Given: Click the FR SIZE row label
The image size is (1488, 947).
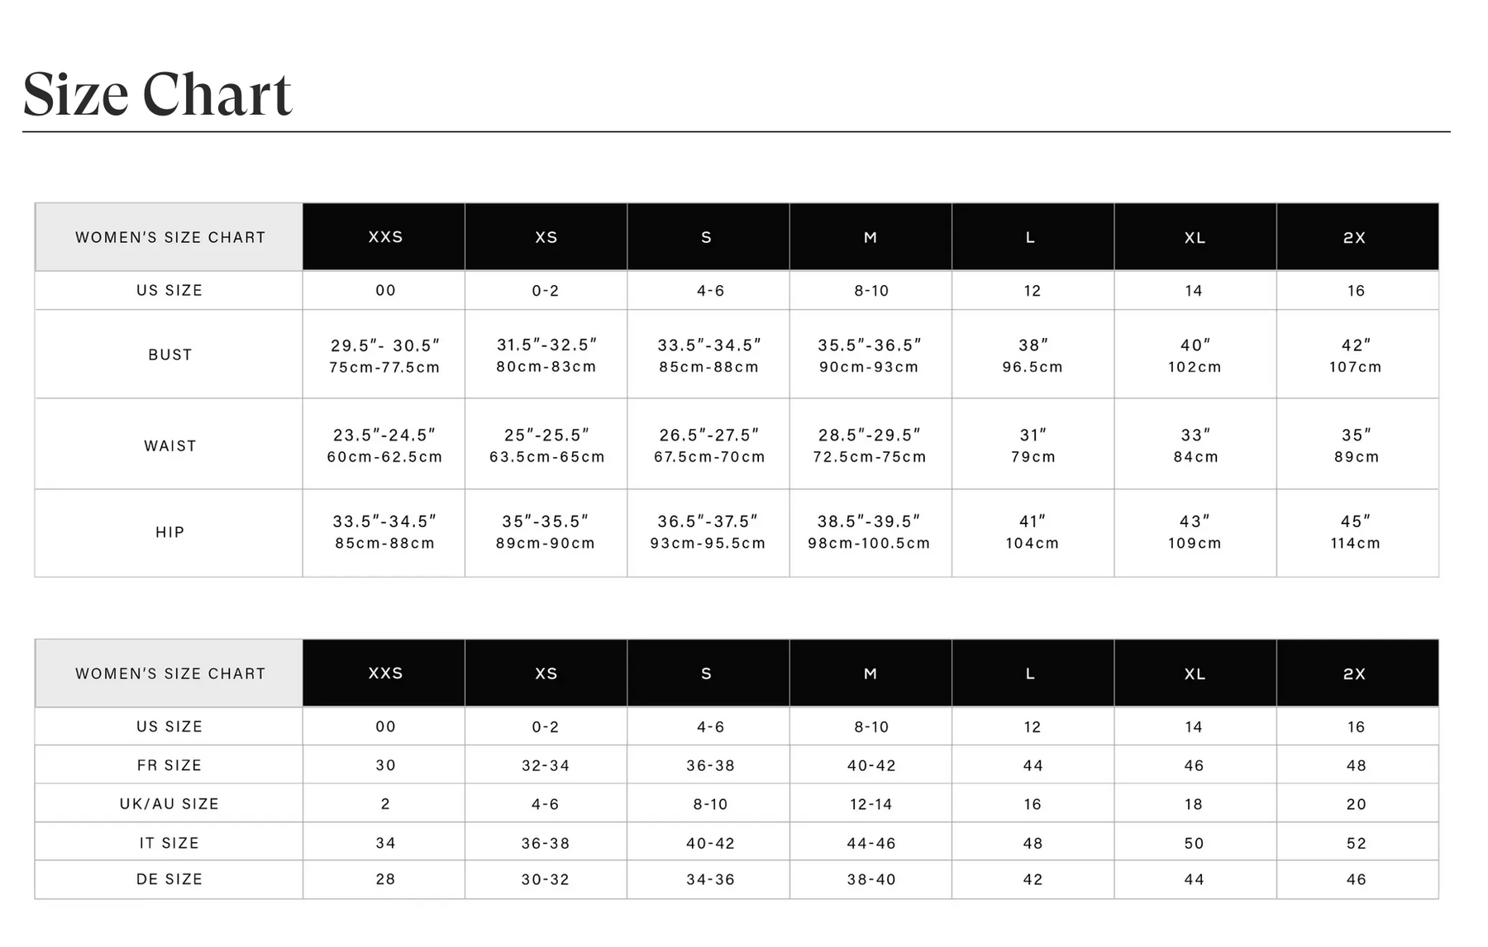Looking at the screenshot, I should (x=169, y=765).
